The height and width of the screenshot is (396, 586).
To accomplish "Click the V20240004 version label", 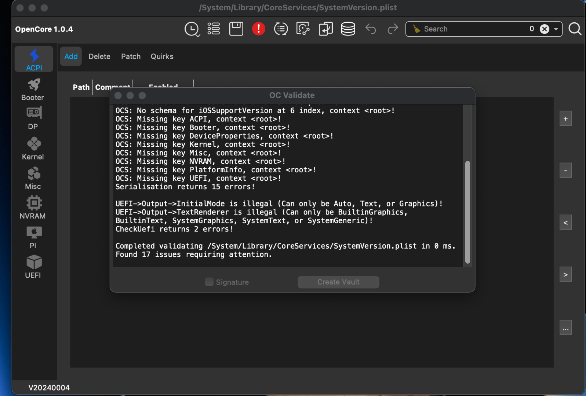I will click(49, 388).
